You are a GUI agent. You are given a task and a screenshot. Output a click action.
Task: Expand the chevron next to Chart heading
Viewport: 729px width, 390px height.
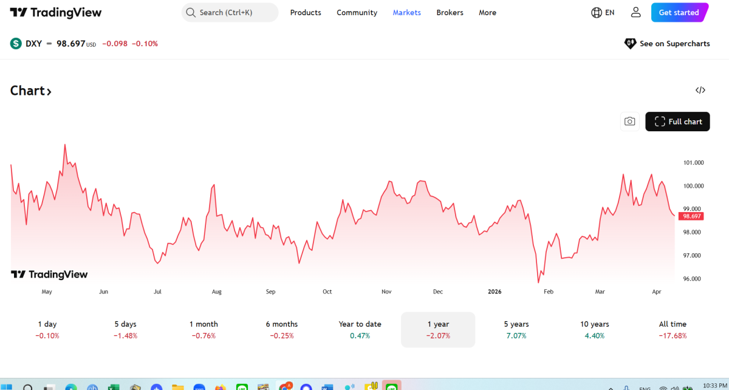pyautogui.click(x=49, y=92)
